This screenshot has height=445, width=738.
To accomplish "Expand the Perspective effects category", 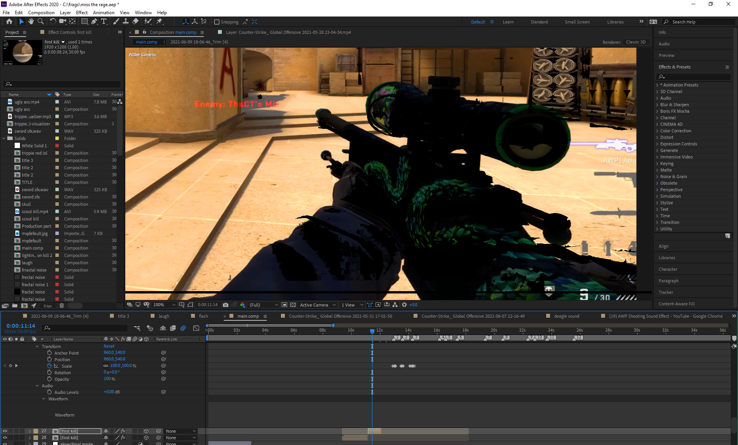I will [672, 190].
